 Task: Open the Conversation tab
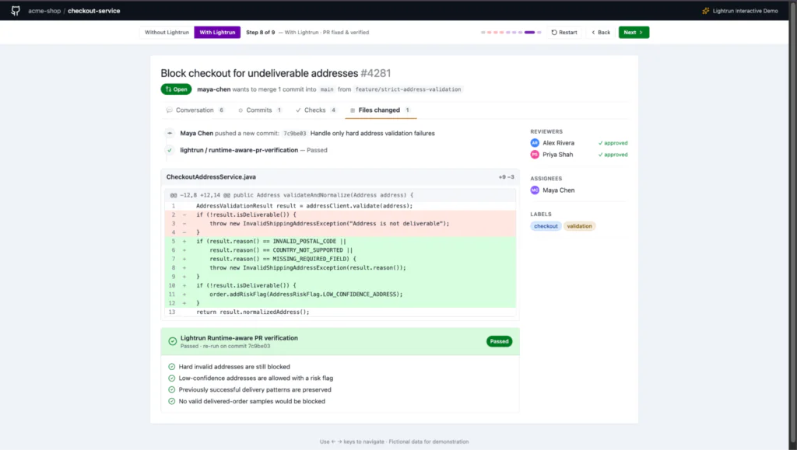[195, 110]
